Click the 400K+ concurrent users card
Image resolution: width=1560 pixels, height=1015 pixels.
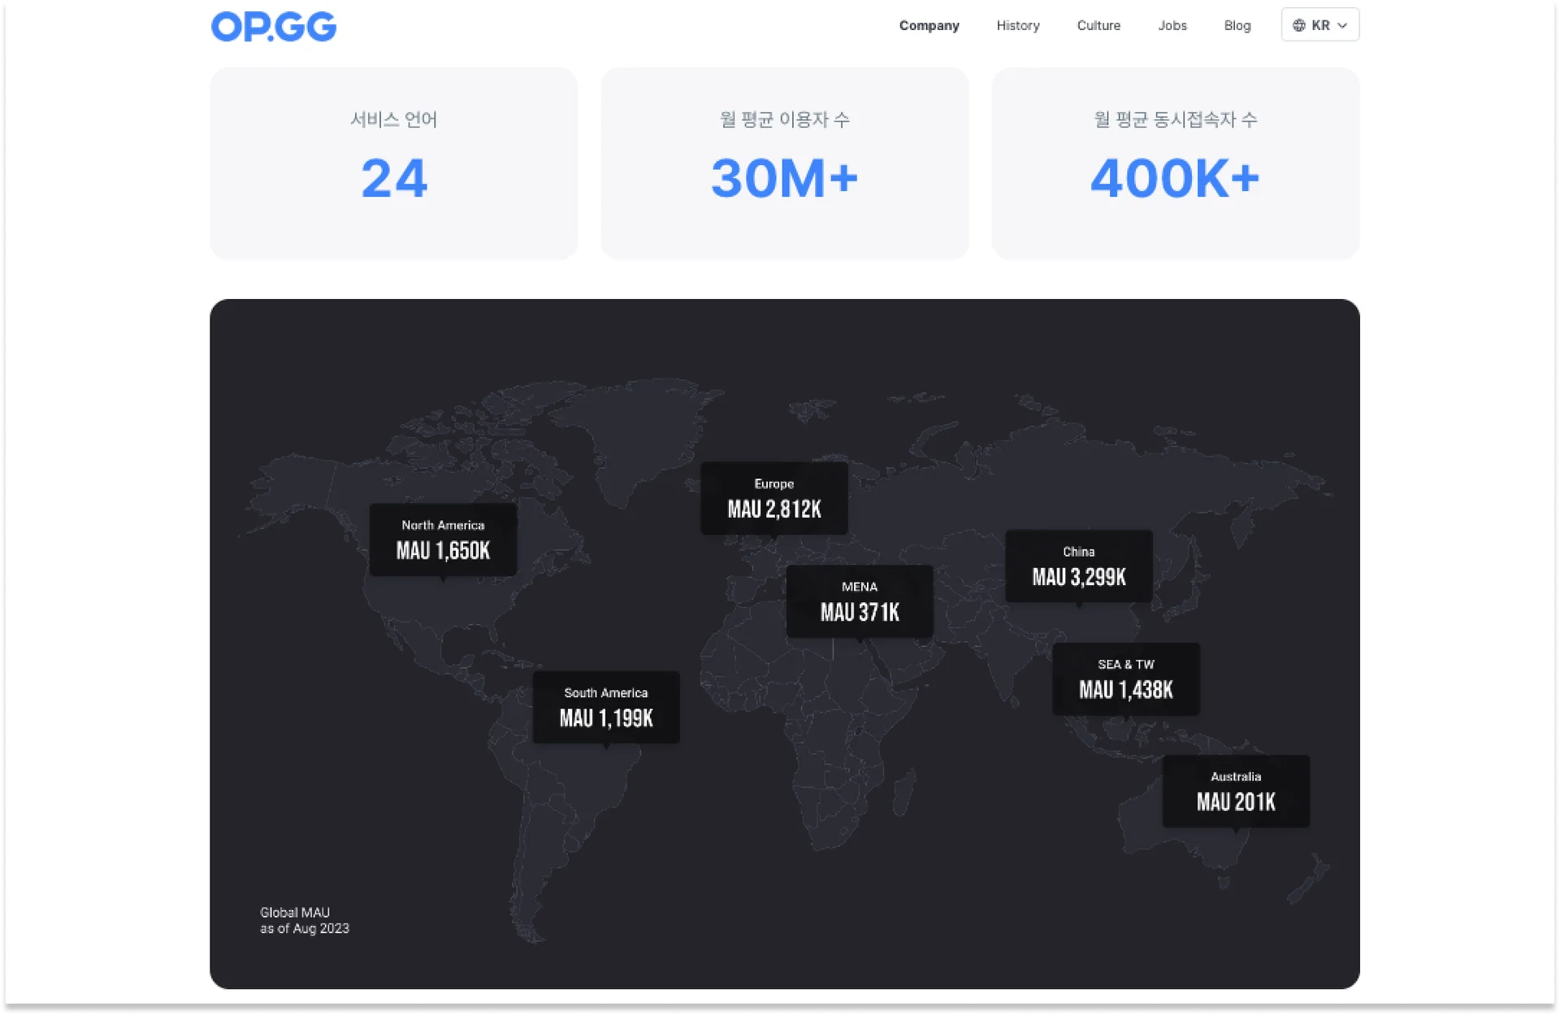tap(1175, 163)
